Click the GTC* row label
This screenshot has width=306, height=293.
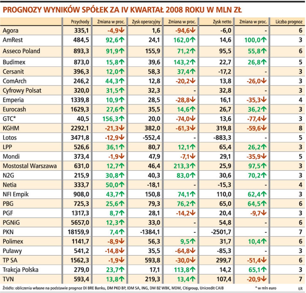(x=9, y=119)
